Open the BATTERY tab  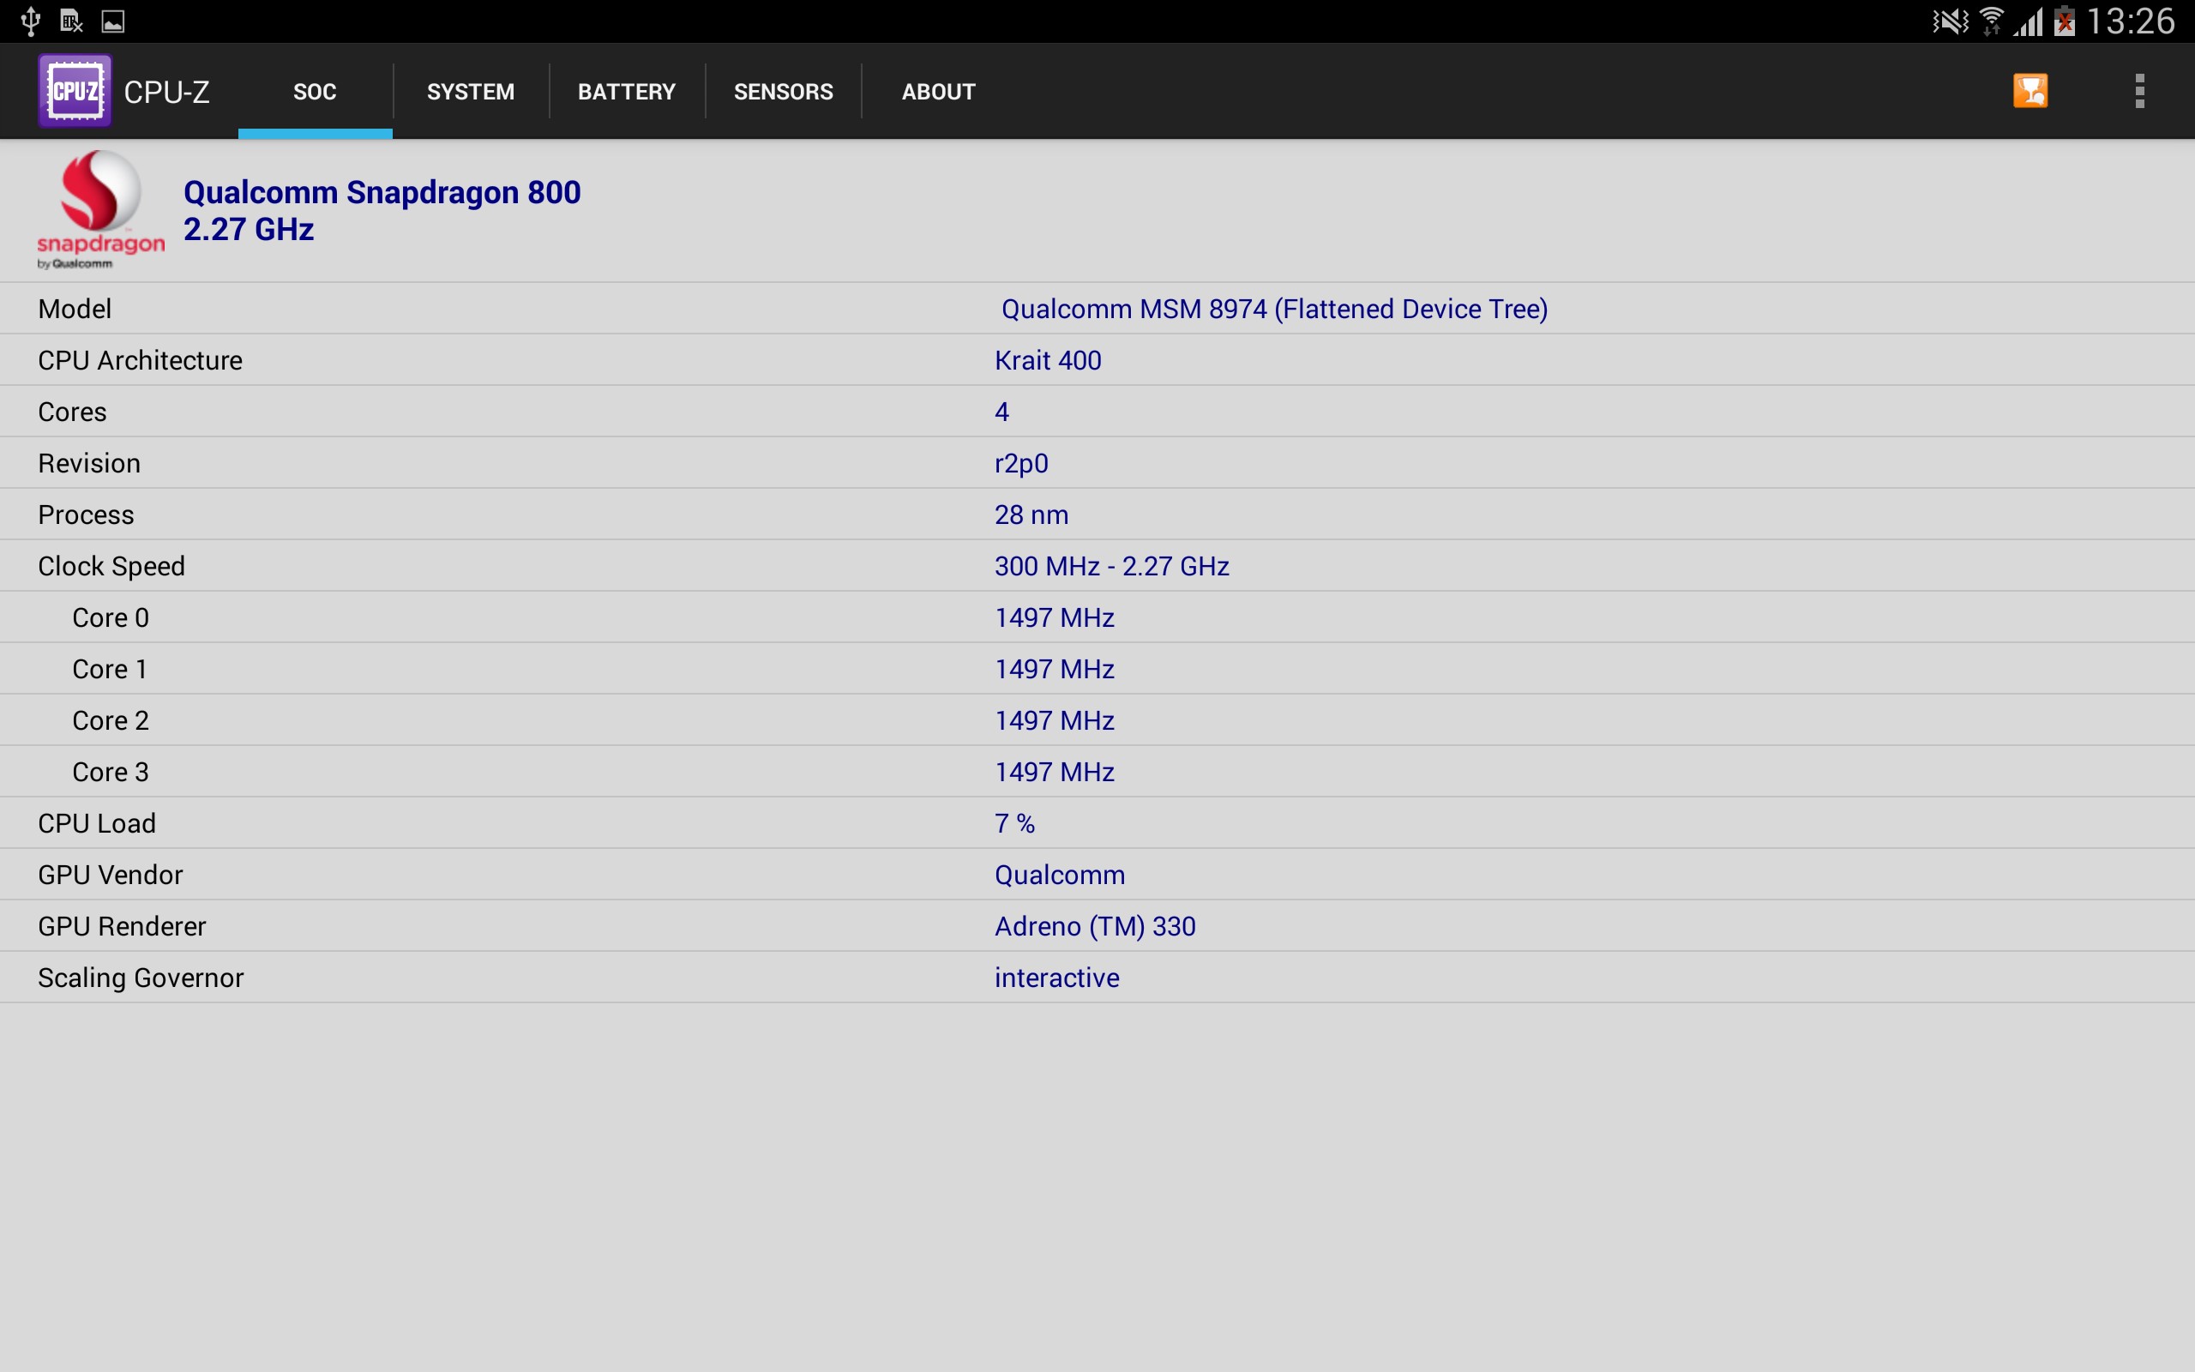click(x=627, y=92)
